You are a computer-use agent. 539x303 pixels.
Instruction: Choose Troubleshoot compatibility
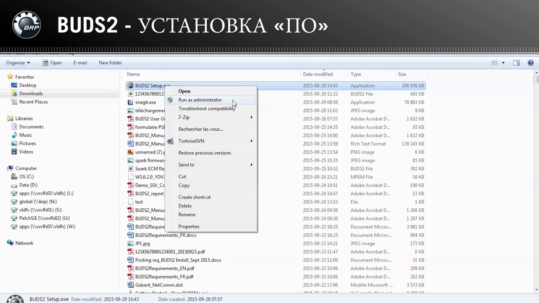(x=211, y=109)
